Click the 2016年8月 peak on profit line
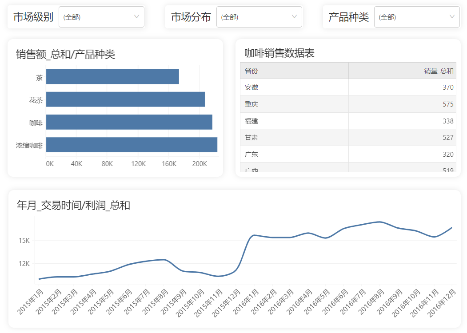The width and height of the screenshot is (467, 333). point(379,222)
